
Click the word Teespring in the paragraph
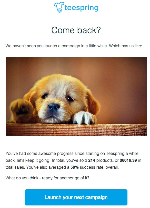[x=115, y=154]
